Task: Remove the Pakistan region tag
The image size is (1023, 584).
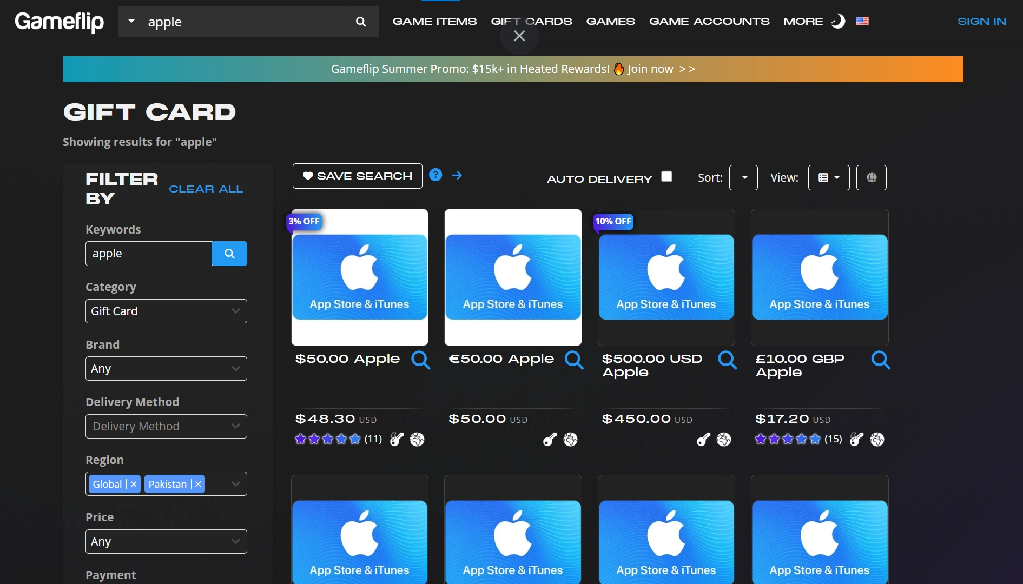Action: click(x=198, y=484)
